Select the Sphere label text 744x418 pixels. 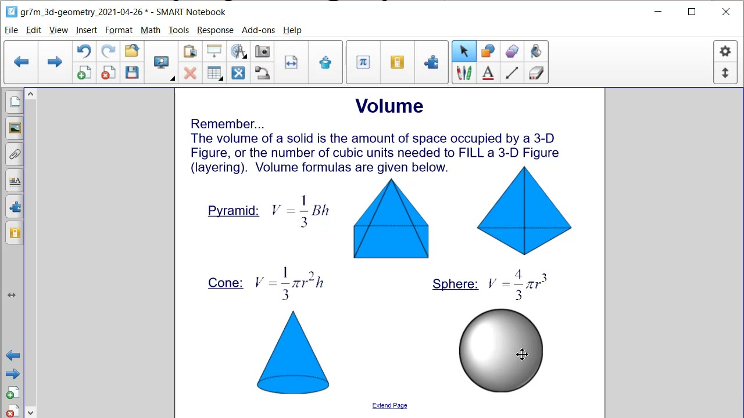point(455,284)
